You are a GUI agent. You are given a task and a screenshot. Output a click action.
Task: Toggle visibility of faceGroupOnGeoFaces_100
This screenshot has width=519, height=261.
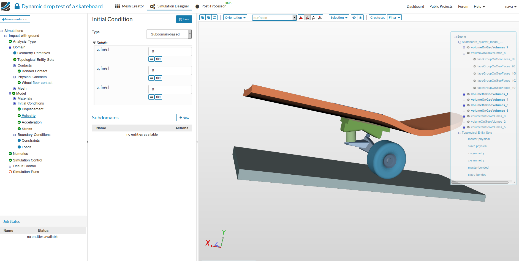(x=474, y=74)
